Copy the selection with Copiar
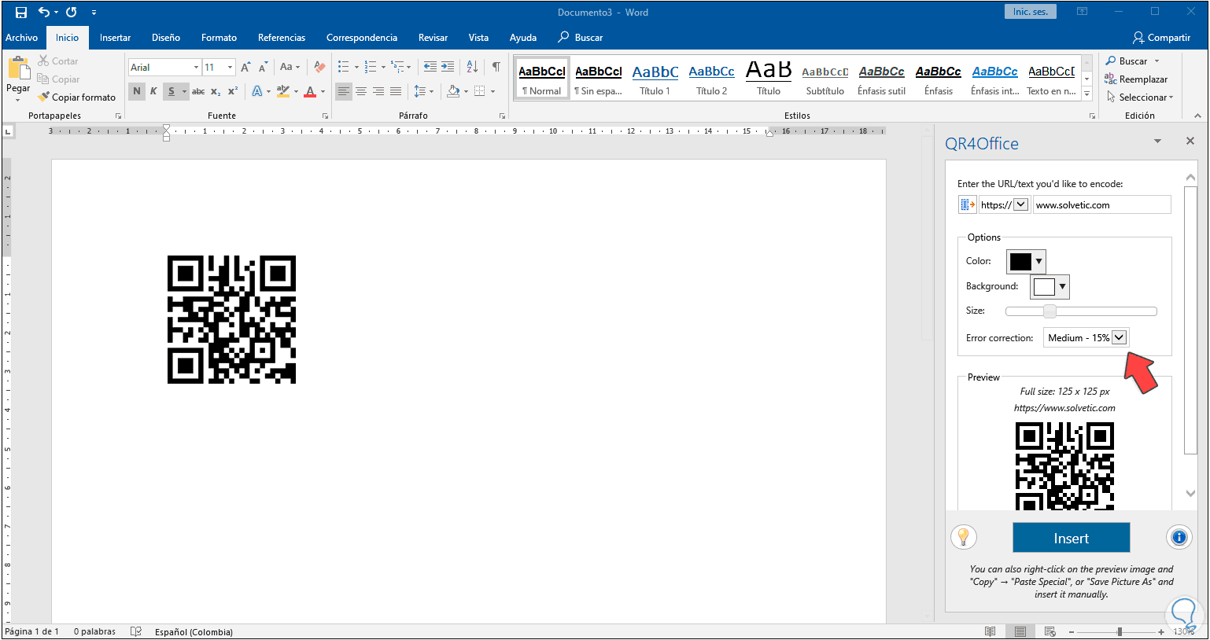Screen dimensions: 1210x640 point(58,79)
